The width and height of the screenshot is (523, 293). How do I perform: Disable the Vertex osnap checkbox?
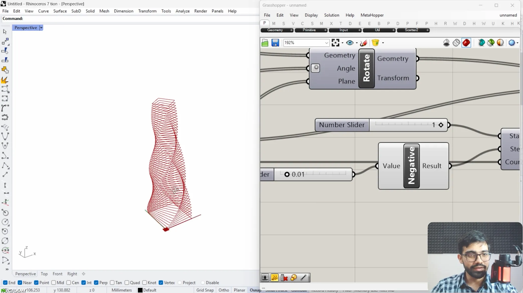[x=161, y=282]
